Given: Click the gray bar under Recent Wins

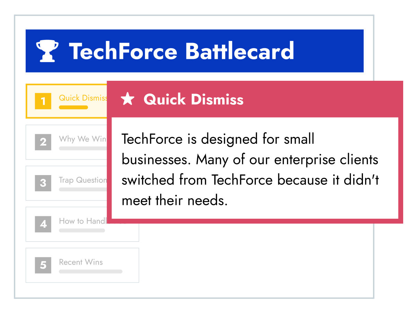Looking at the screenshot, I should tap(90, 271).
